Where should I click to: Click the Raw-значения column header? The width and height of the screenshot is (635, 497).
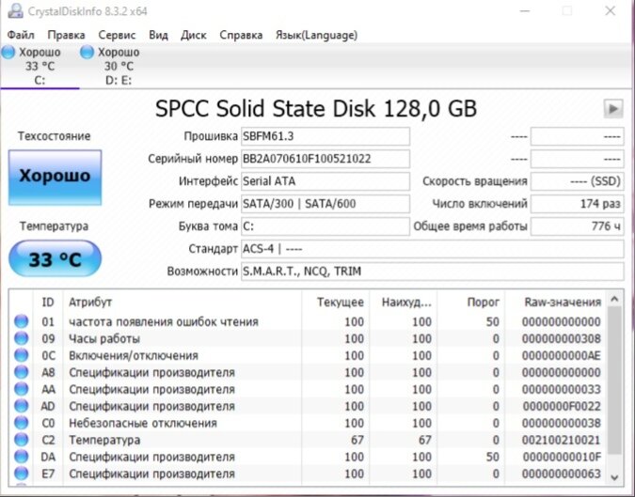[x=556, y=303]
